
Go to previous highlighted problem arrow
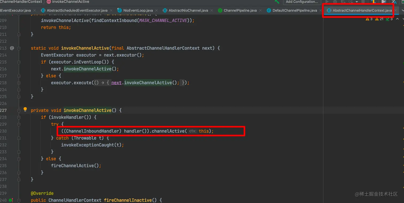point(397,19)
